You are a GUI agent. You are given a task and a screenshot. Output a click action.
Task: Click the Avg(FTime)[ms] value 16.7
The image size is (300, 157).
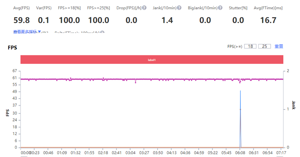(x=268, y=20)
